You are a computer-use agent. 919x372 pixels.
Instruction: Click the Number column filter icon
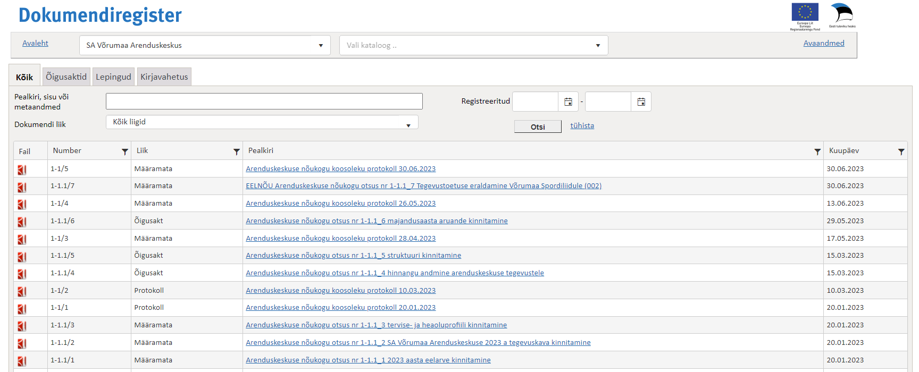click(x=125, y=151)
